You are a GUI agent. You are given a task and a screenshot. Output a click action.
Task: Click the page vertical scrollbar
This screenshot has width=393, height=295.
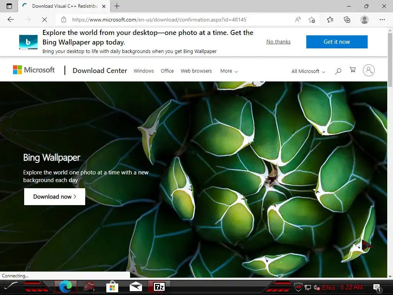tap(390, 60)
